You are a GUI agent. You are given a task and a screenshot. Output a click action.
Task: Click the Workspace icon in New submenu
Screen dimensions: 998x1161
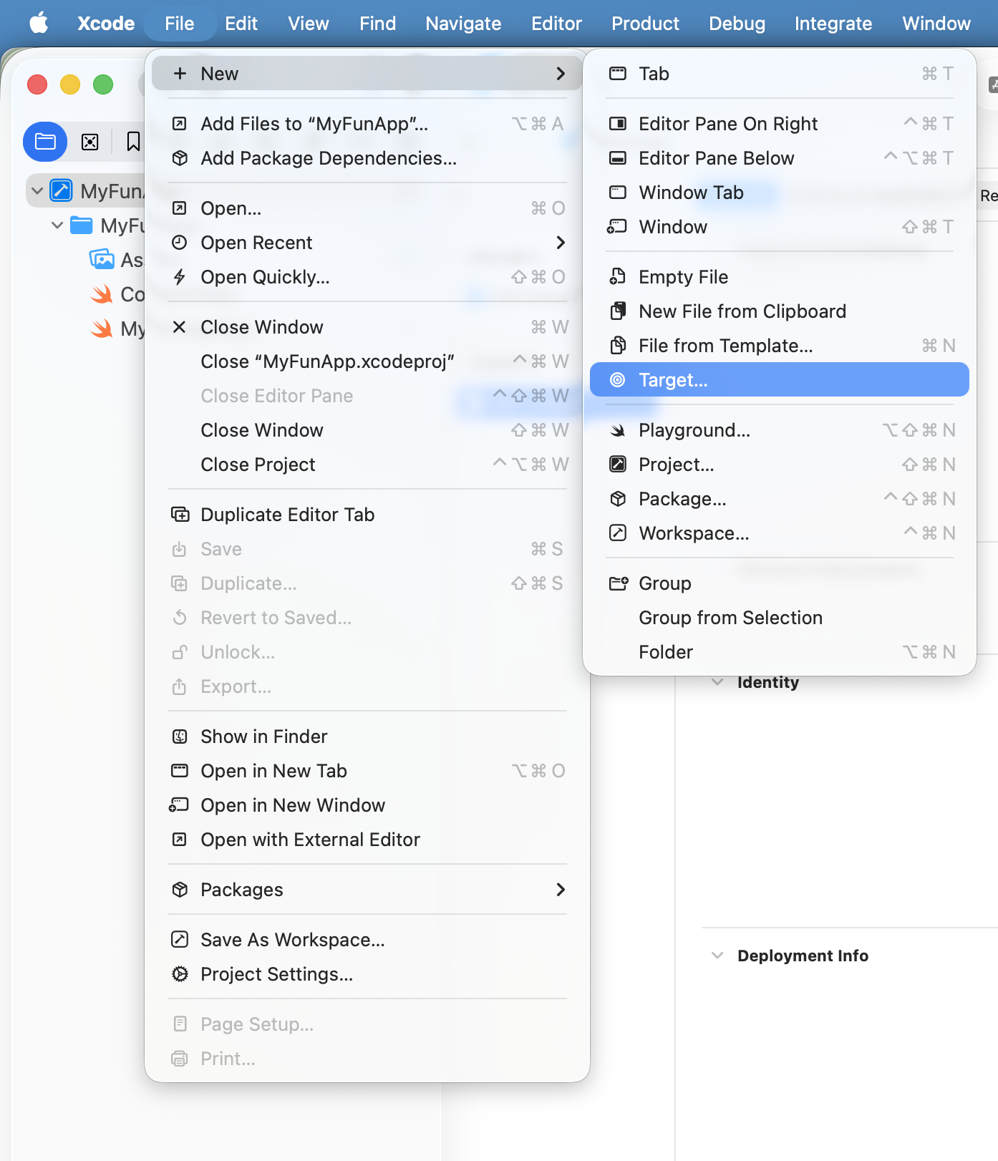(x=617, y=533)
